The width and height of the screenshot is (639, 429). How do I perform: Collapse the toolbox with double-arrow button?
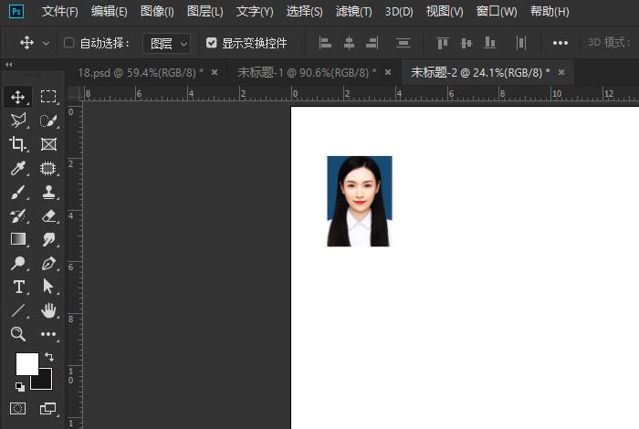(x=9, y=65)
